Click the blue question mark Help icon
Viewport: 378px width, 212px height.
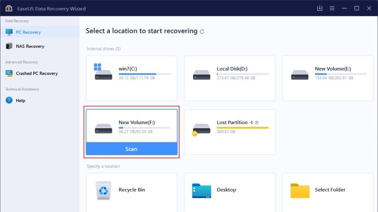click(x=9, y=100)
